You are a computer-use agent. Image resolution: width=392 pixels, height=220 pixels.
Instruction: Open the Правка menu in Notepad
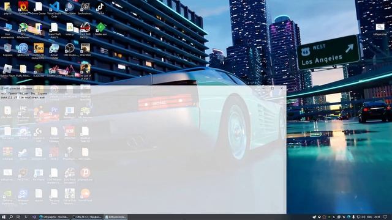click(x=12, y=94)
